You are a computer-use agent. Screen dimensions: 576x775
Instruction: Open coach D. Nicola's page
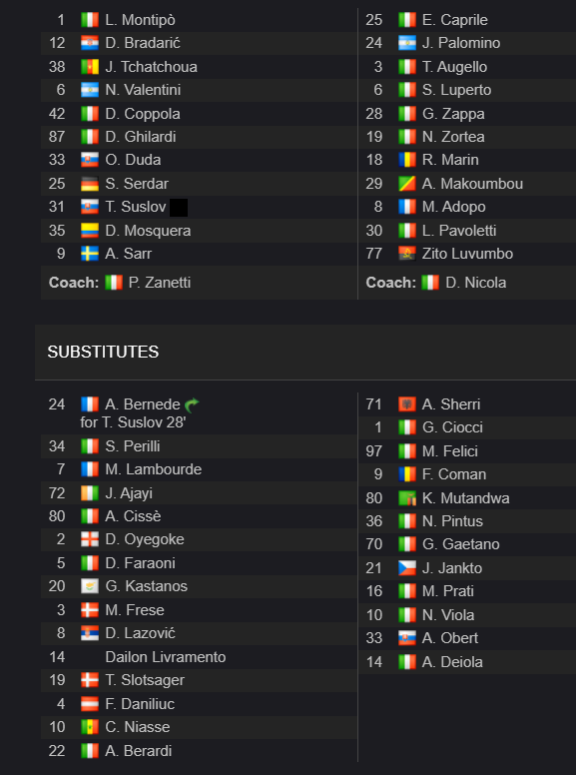tap(476, 283)
